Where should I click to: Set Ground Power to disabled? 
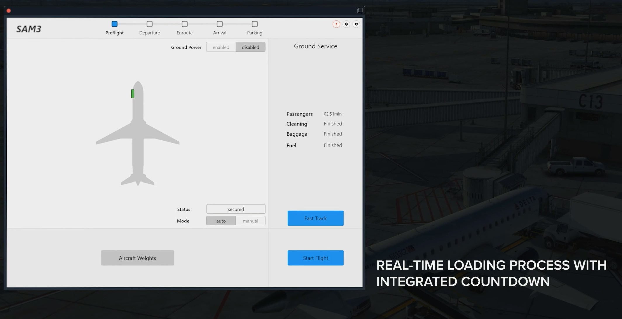point(250,47)
